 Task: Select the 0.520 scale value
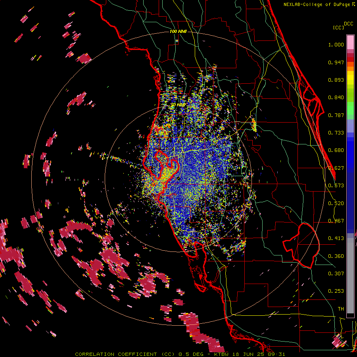[336, 203]
